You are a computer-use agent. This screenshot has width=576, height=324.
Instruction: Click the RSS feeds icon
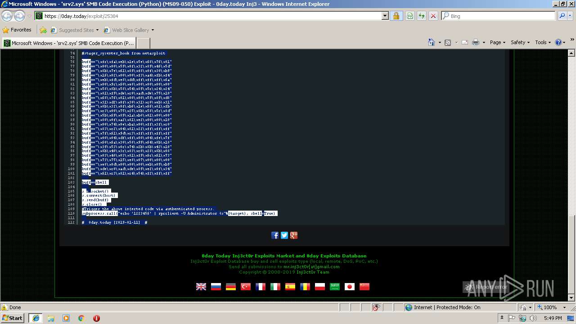[x=448, y=42]
